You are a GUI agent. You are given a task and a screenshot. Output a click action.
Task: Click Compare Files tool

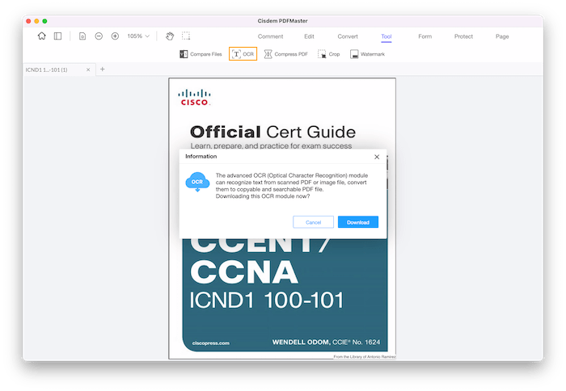pos(201,54)
